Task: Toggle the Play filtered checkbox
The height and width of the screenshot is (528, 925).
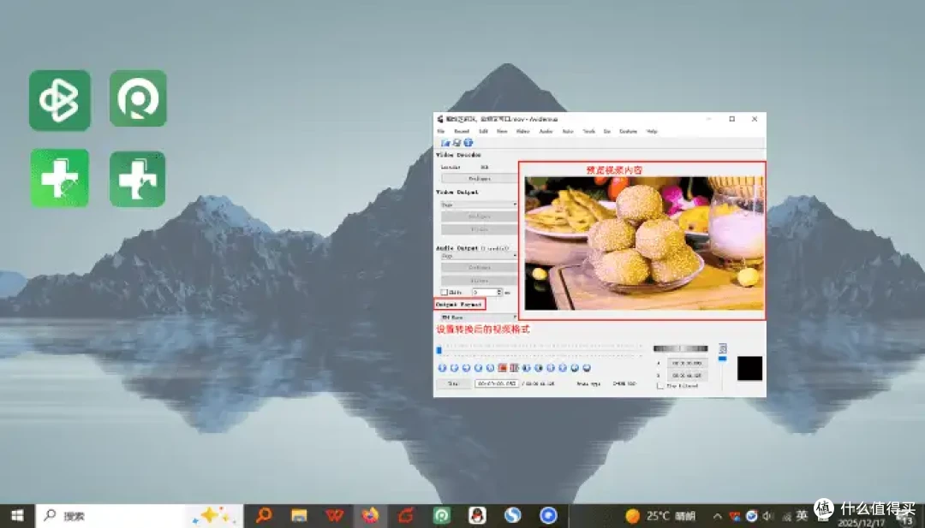Action: [660, 386]
